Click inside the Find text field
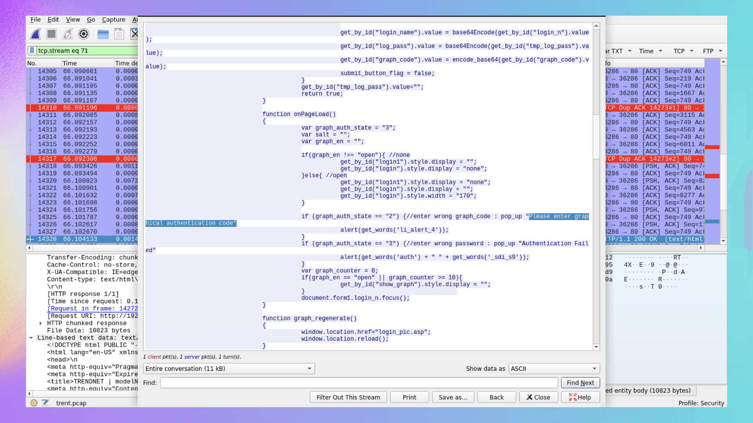 point(359,383)
